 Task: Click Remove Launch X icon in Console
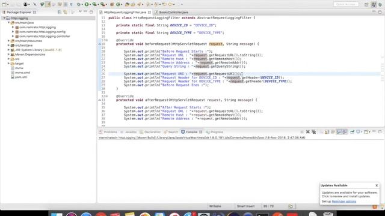(307, 132)
